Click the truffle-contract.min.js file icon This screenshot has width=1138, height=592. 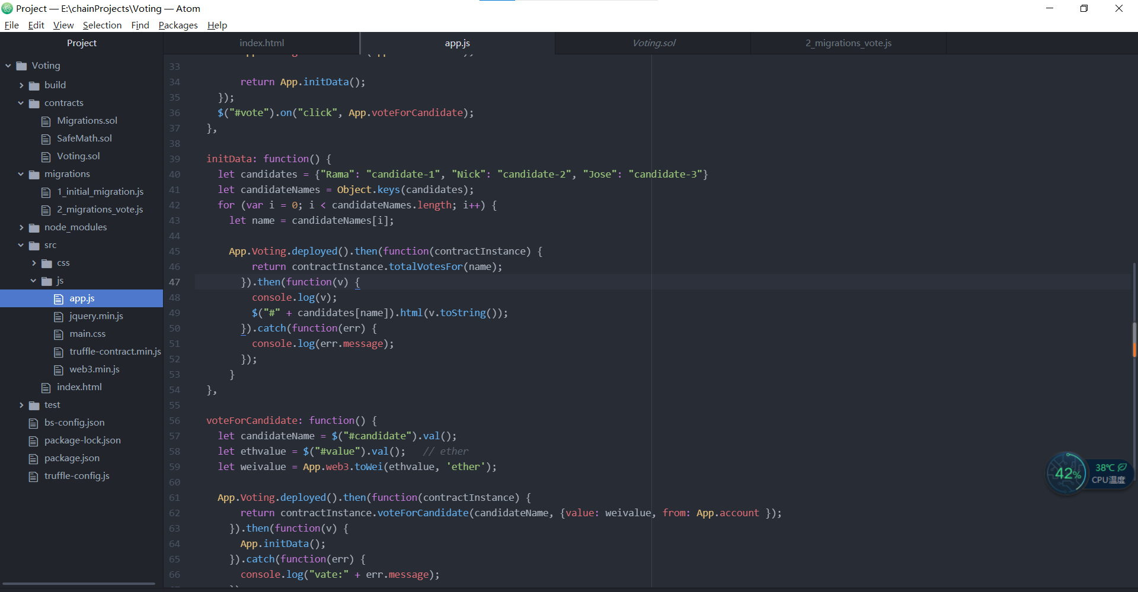(59, 352)
